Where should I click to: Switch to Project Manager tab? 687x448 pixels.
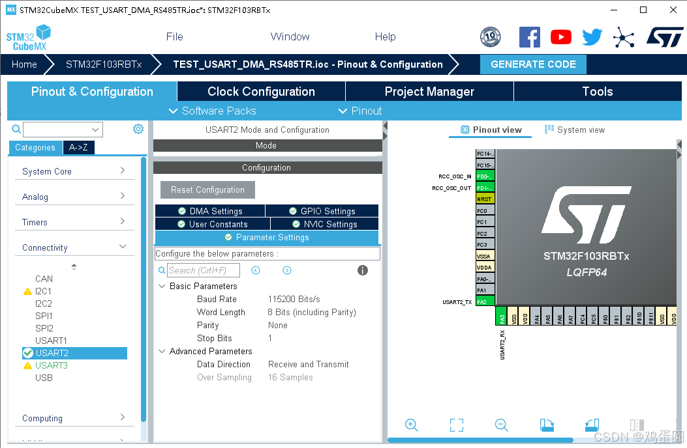429,91
